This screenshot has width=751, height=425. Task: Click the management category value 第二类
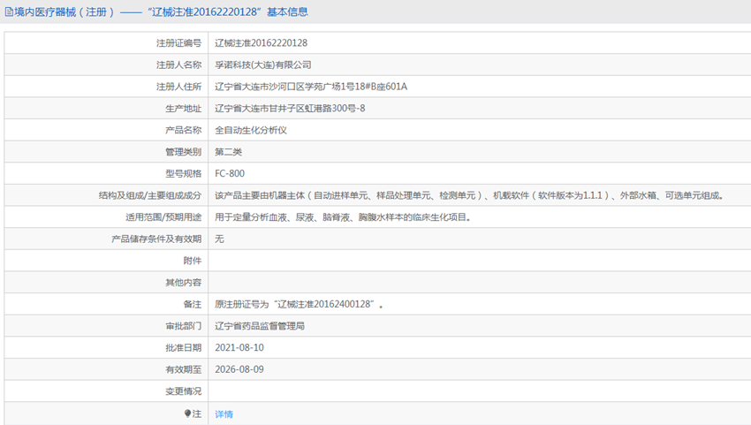tap(228, 152)
